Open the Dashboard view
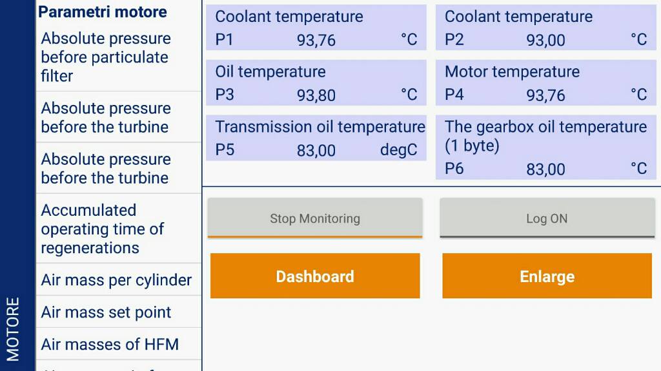661x371 pixels. [315, 276]
